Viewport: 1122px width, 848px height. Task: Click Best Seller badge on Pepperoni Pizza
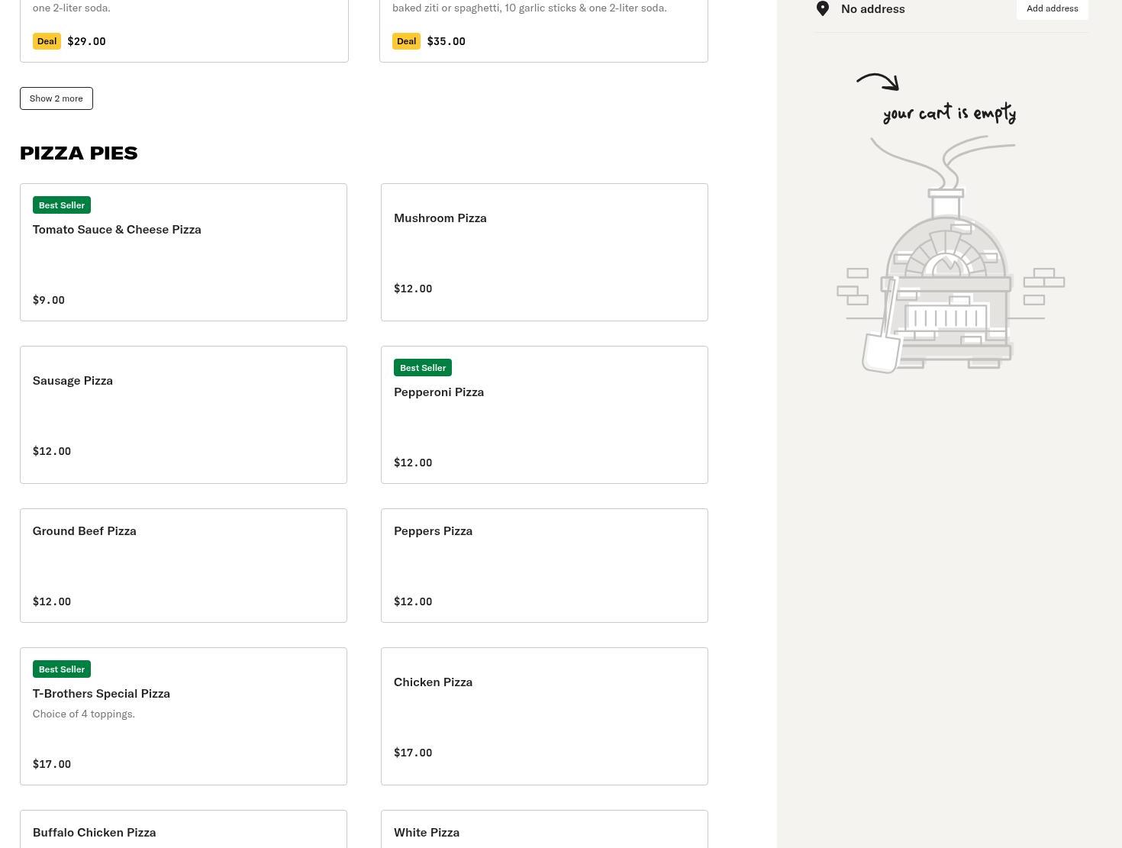[x=423, y=368]
